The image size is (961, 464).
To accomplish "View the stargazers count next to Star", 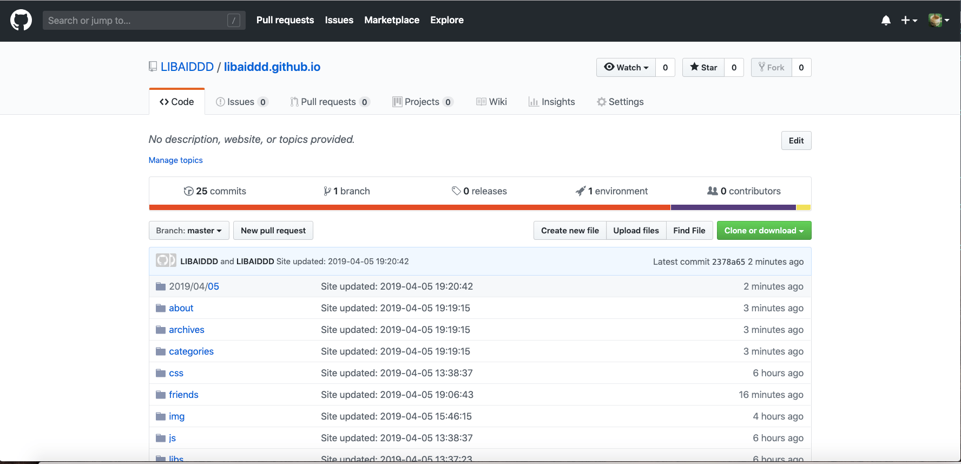I will click(734, 67).
